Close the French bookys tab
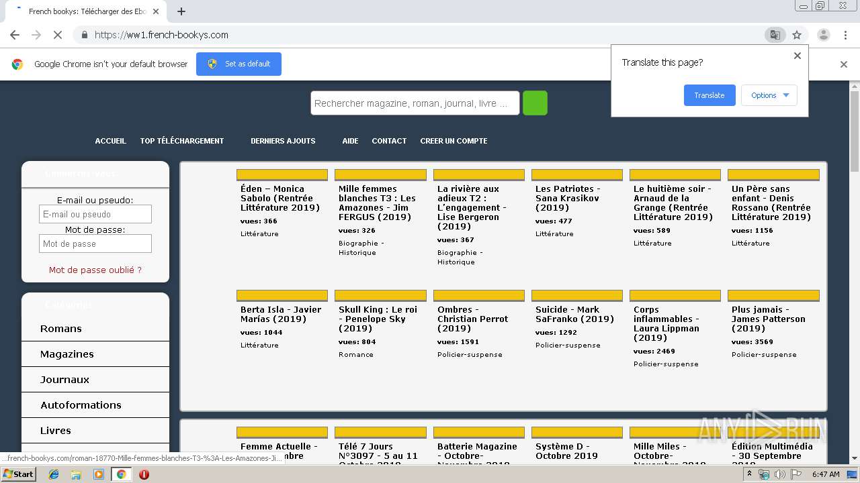Image resolution: width=860 pixels, height=483 pixels. (x=156, y=11)
